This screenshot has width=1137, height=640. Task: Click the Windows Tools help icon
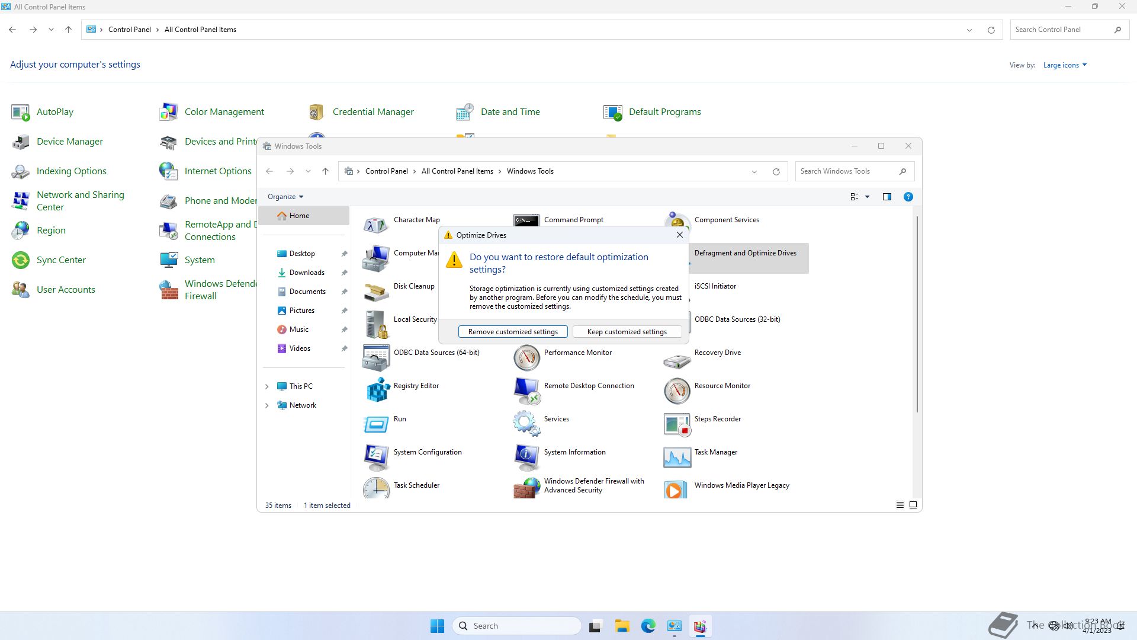pos(908,197)
